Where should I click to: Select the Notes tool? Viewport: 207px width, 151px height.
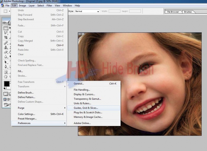[x=6, y=72]
